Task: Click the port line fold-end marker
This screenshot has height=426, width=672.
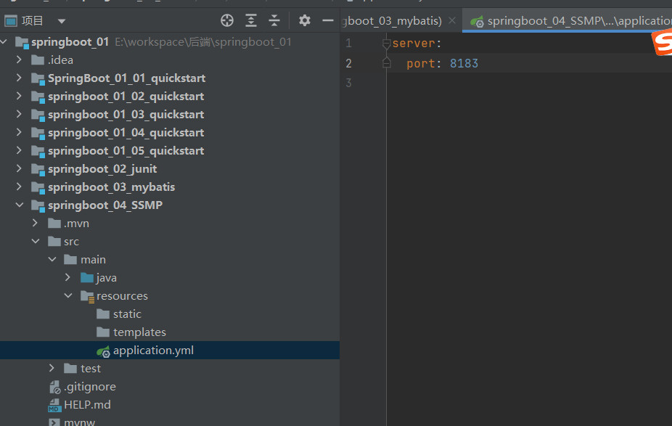Action: coord(386,63)
